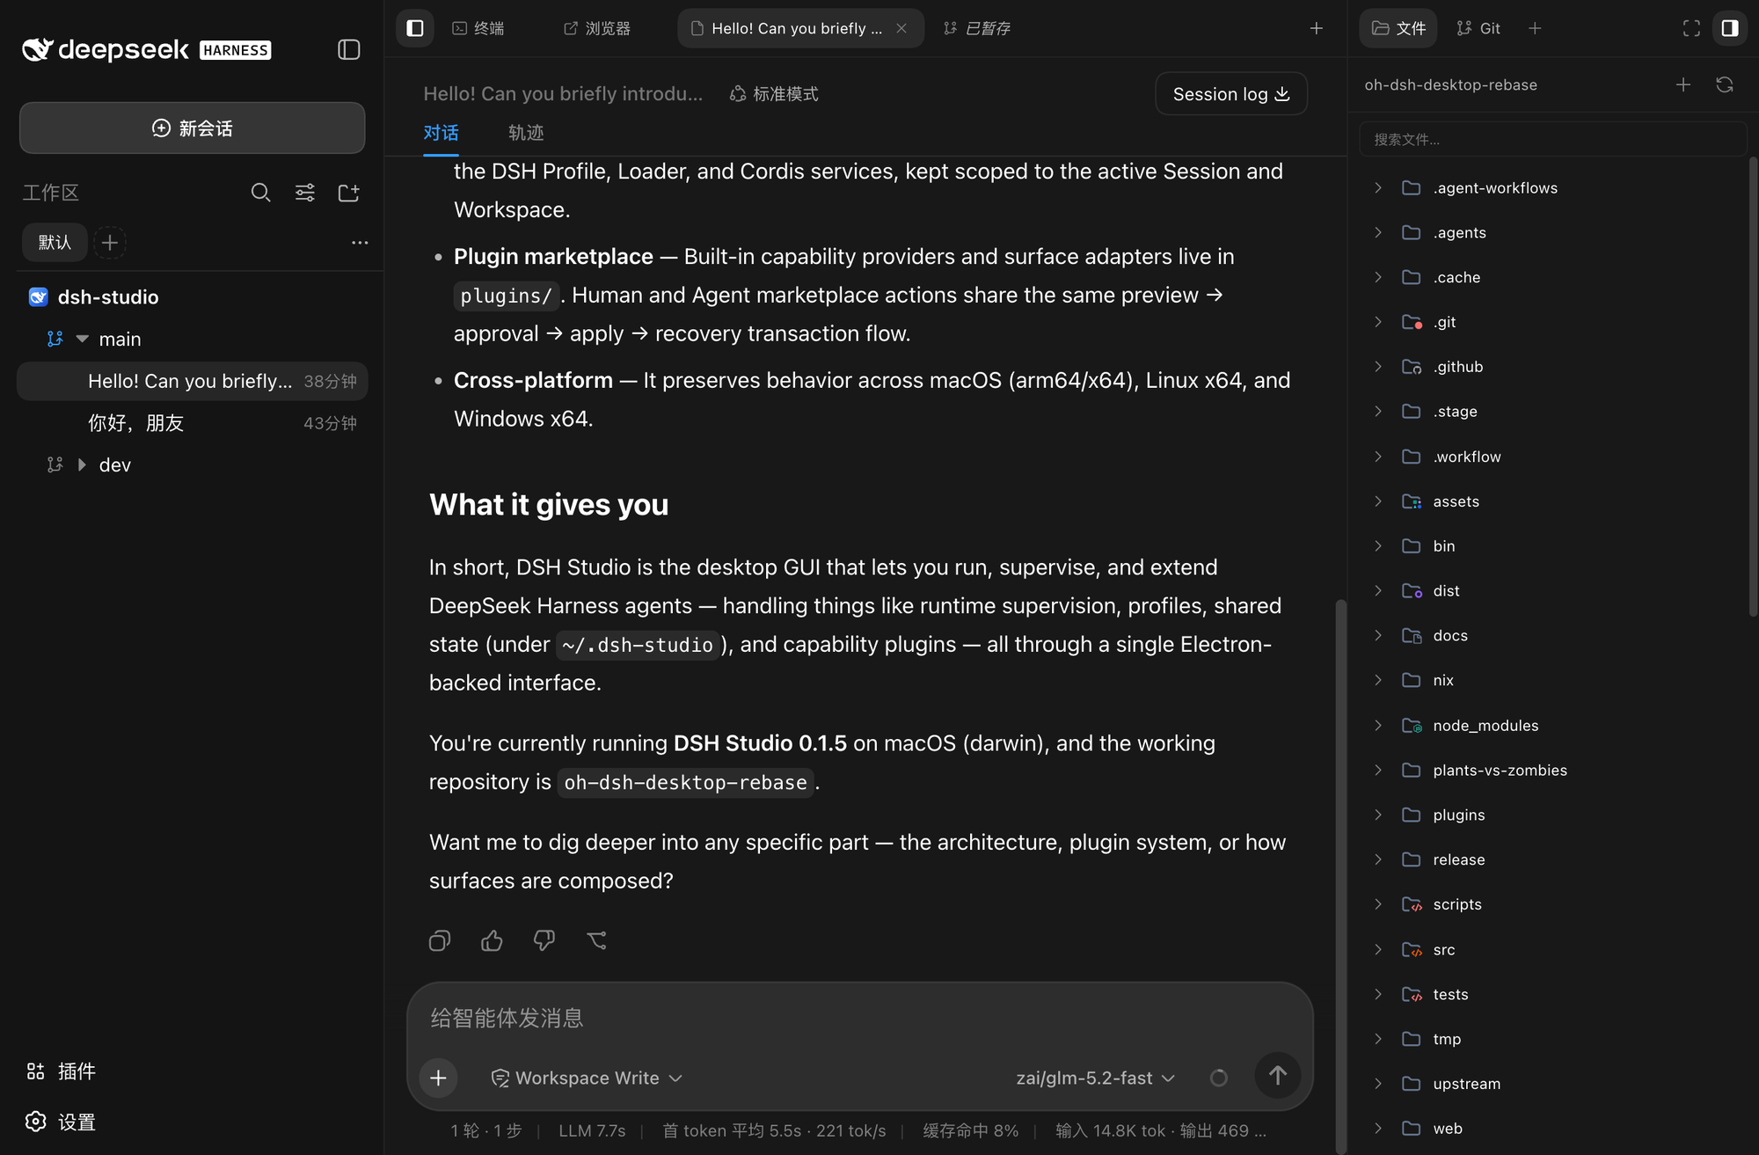This screenshot has height=1155, width=1759.
Task: Open the upstream folder
Action: click(1466, 1084)
